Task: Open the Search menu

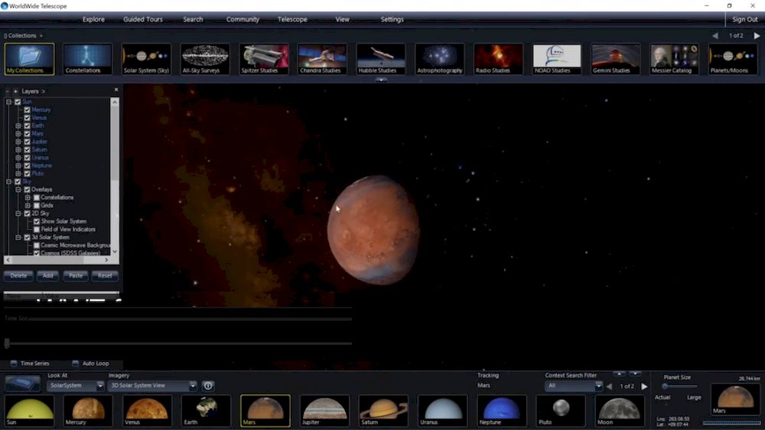Action: click(x=194, y=20)
